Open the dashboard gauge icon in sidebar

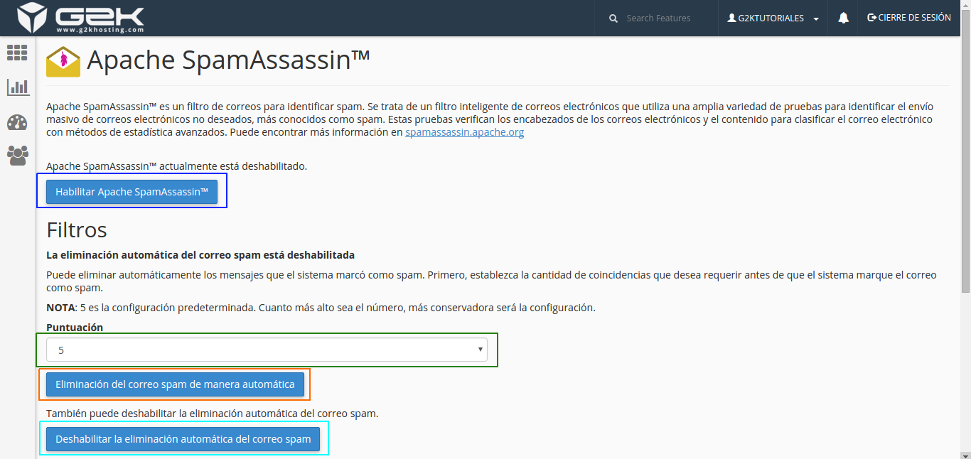pyautogui.click(x=17, y=122)
